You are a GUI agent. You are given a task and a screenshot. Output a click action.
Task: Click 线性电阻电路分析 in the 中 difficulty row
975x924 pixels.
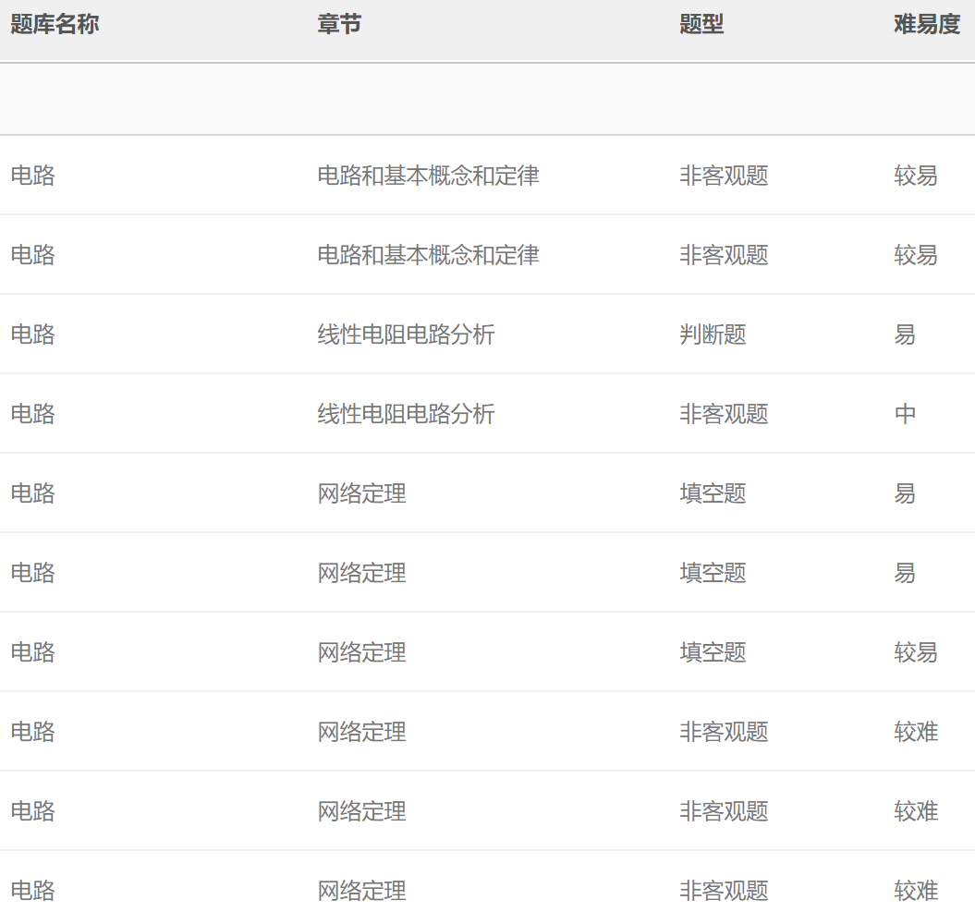[x=406, y=414]
